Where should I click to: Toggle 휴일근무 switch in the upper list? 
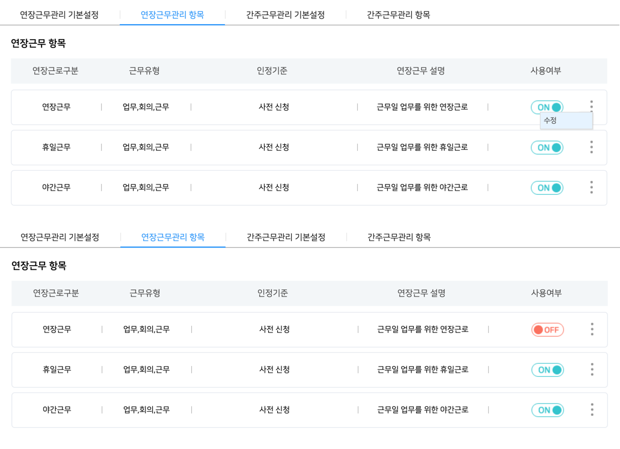point(547,148)
